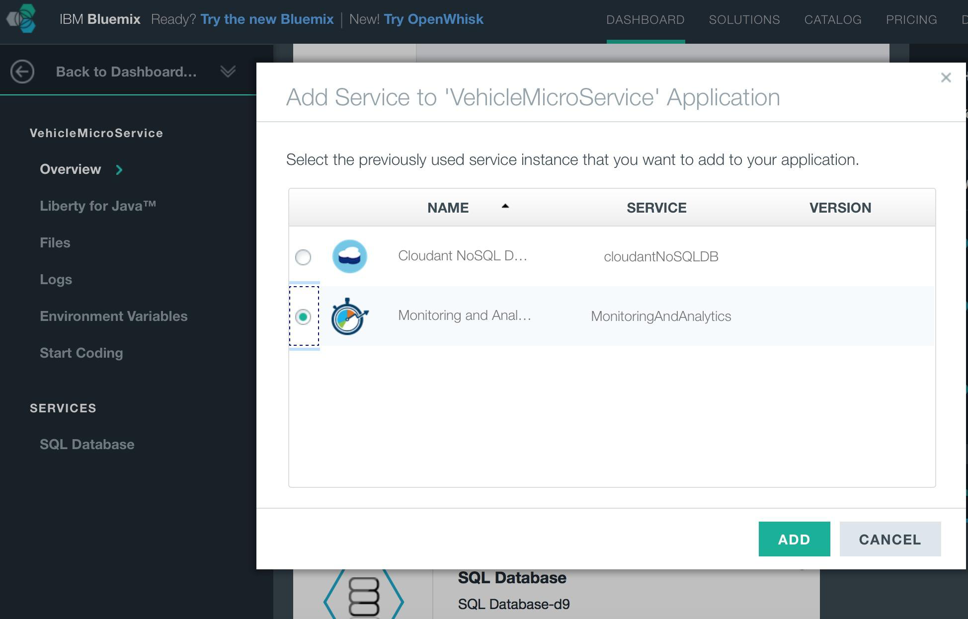
Task: Click the back arrow circle icon
Action: coord(22,72)
